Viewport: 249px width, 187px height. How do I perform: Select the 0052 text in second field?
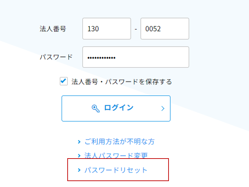(x=153, y=29)
